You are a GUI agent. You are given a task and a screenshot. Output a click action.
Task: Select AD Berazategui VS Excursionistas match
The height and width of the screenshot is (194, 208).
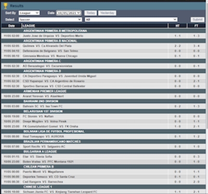(x=103, y=66)
